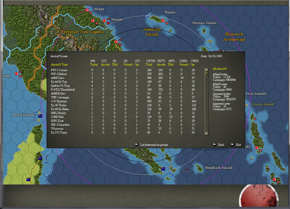The image size is (290, 209).
Task: Click the Ops header under (7463)
Action: coord(192,64)
